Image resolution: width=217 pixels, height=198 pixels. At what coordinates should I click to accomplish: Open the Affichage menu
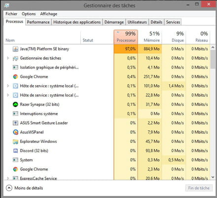[x=49, y=14]
